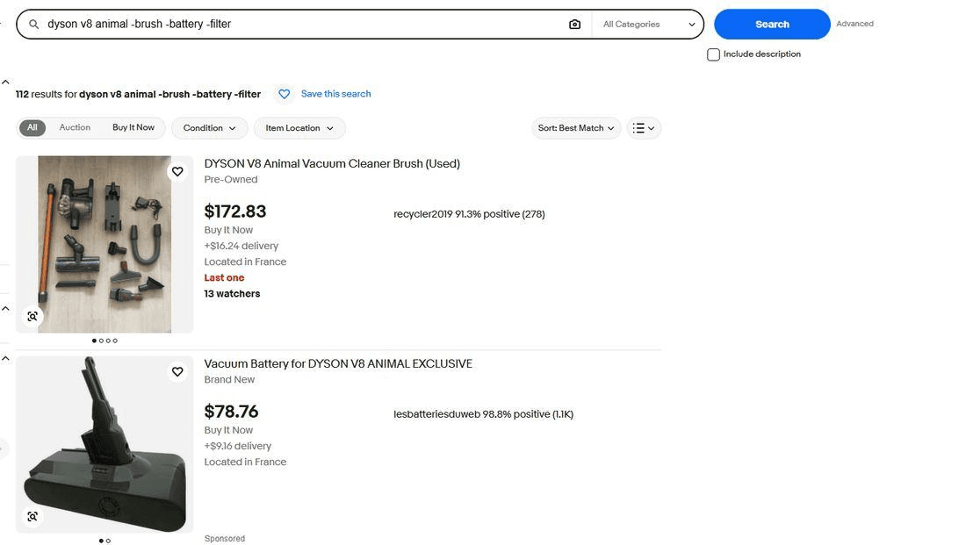Click the +$9.16 delivery text
Image resolution: width=966 pixels, height=545 pixels.
click(238, 446)
